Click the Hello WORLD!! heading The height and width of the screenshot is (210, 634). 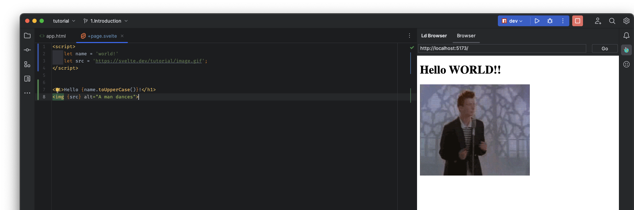tap(461, 70)
